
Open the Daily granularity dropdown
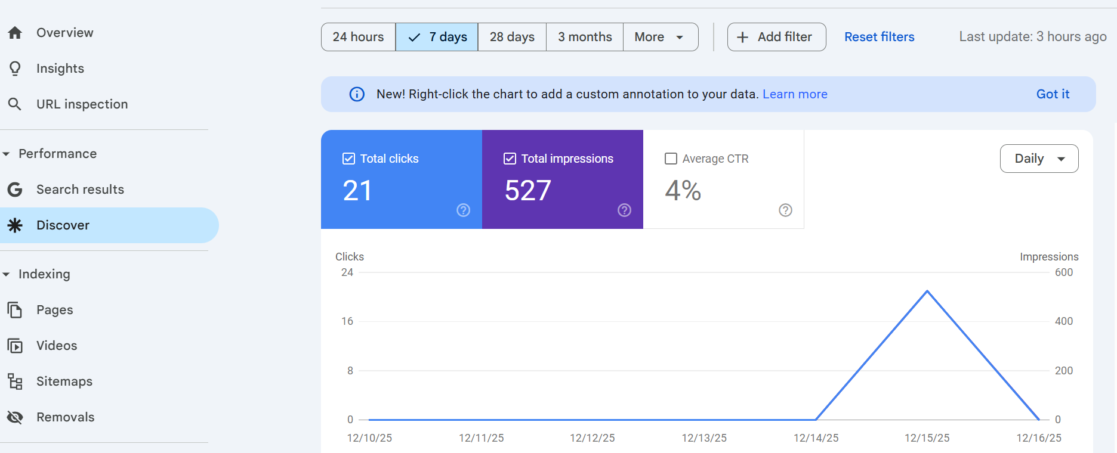tap(1039, 159)
